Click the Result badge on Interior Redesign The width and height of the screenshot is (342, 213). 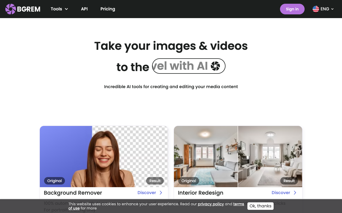289,181
